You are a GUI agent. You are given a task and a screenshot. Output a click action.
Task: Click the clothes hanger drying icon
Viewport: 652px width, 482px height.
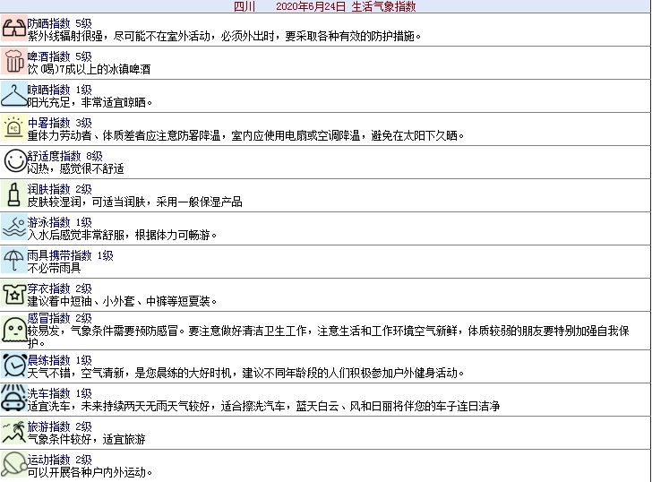13,95
